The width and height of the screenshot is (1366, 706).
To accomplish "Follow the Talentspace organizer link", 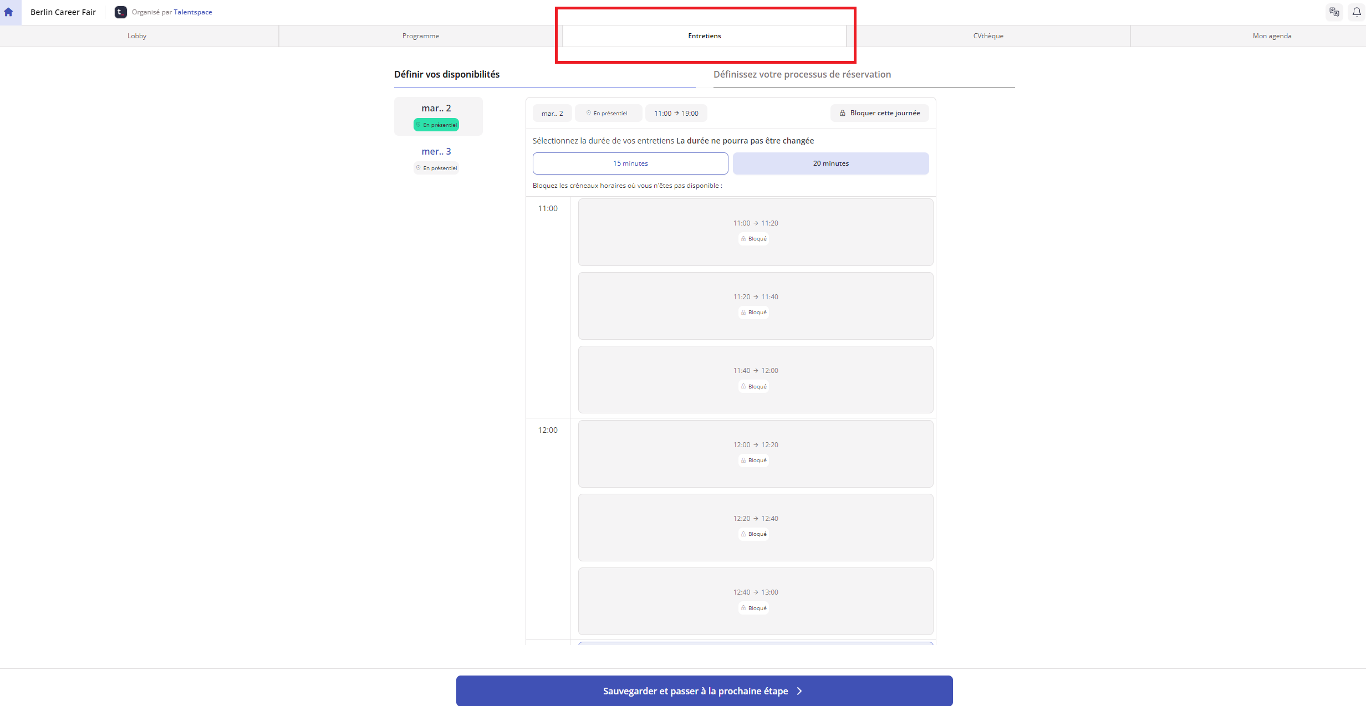I will (x=192, y=12).
